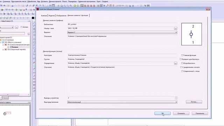Switch to the display (Отображение) tab

tap(61, 15)
